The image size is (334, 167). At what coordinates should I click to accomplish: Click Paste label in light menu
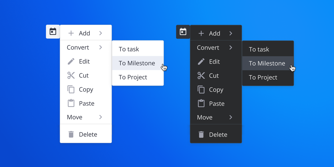[87, 104]
